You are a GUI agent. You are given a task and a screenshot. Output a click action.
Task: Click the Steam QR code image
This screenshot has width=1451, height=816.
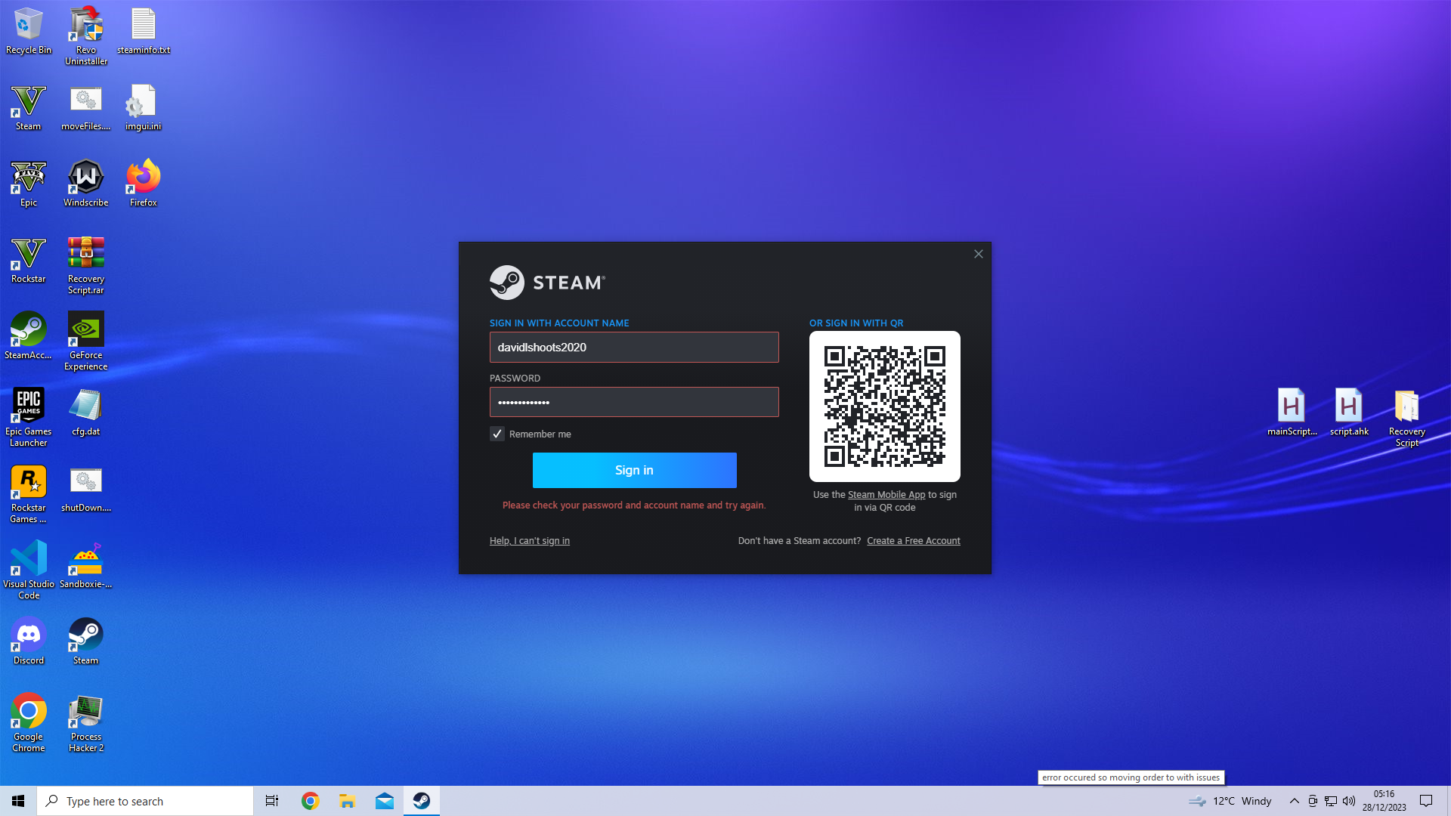click(884, 406)
